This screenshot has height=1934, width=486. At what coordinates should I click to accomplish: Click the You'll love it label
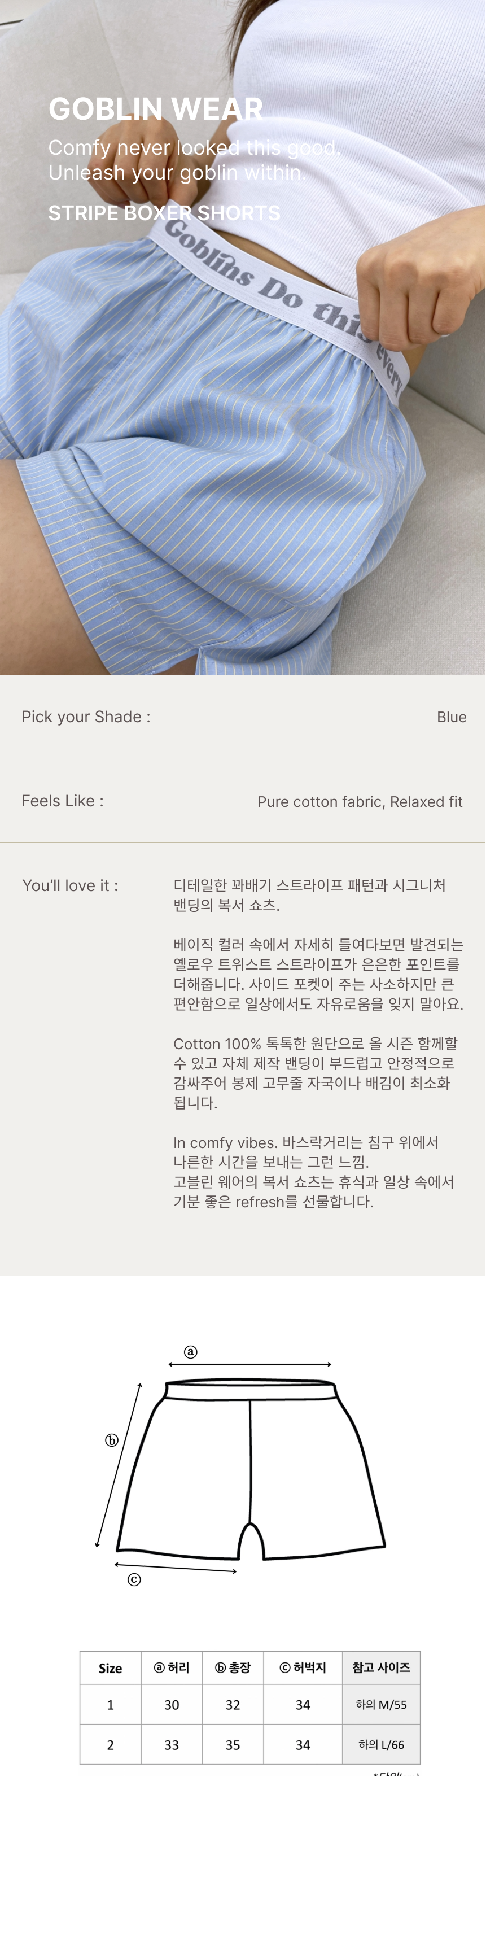(x=70, y=886)
